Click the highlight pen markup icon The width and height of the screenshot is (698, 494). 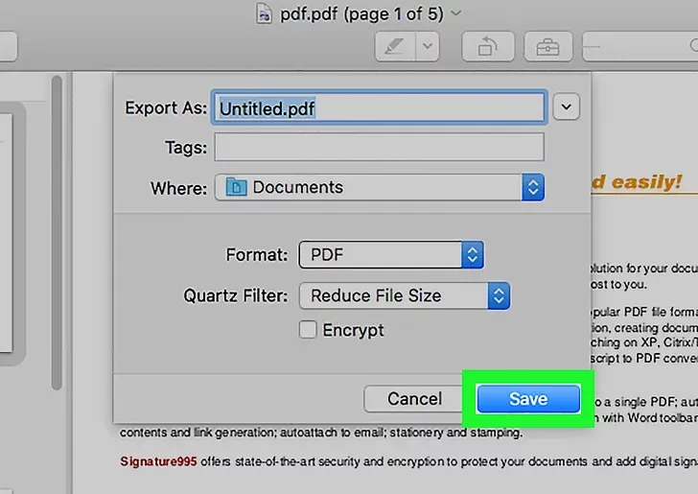[395, 46]
